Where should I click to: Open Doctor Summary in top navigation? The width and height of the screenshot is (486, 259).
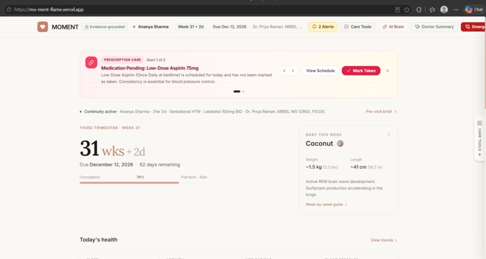pos(434,27)
